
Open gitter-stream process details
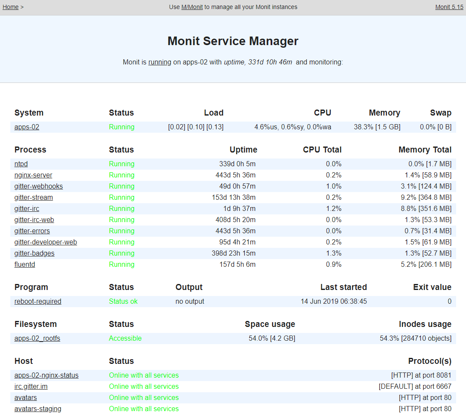(x=34, y=197)
